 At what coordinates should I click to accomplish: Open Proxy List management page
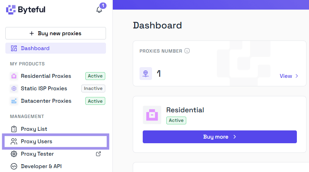pyautogui.click(x=34, y=129)
